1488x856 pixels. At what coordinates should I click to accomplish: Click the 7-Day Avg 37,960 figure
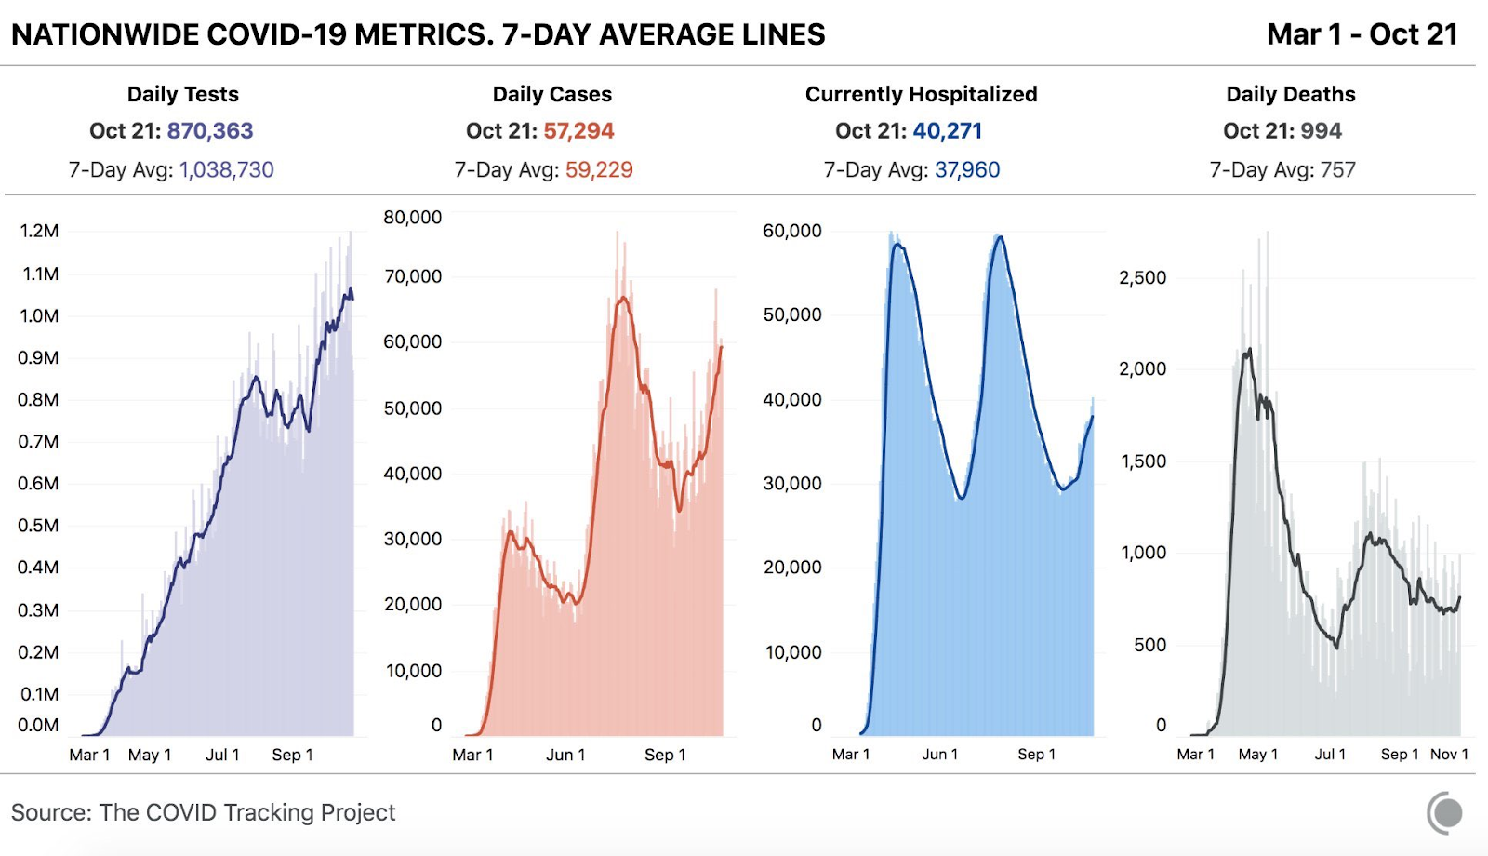coord(967,170)
